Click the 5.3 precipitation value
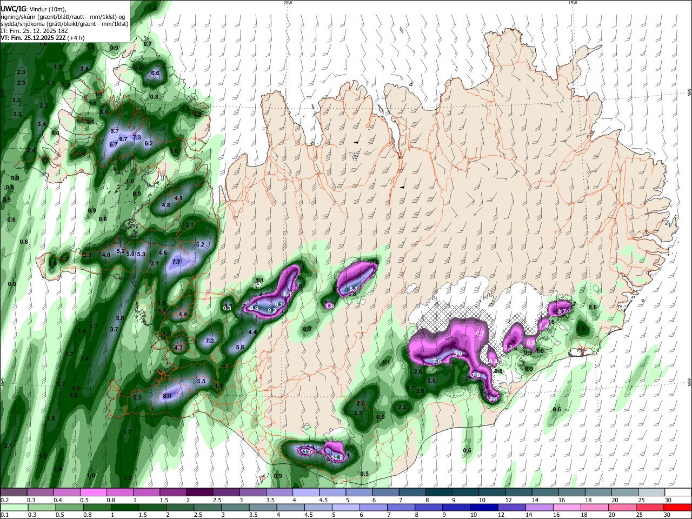 pyautogui.click(x=141, y=254)
